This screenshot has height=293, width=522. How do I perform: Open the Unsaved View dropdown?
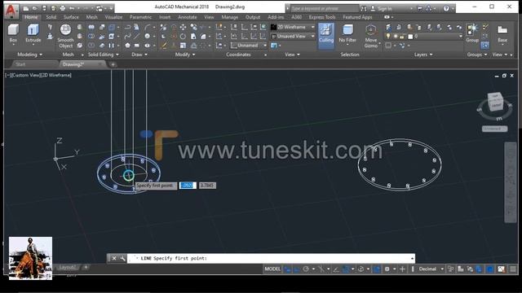(x=294, y=36)
